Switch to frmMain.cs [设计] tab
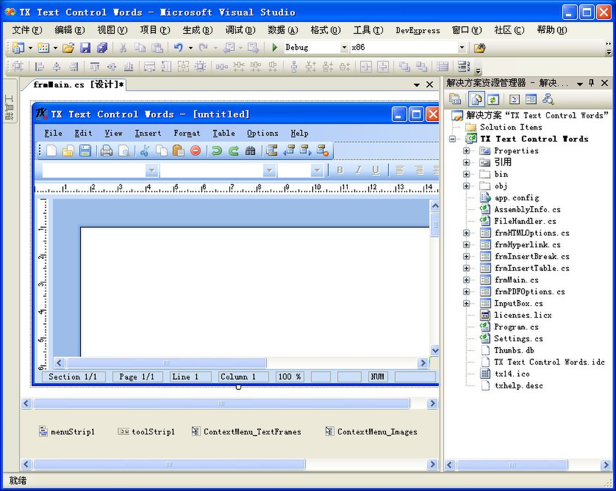This screenshot has height=491, width=616. click(78, 85)
